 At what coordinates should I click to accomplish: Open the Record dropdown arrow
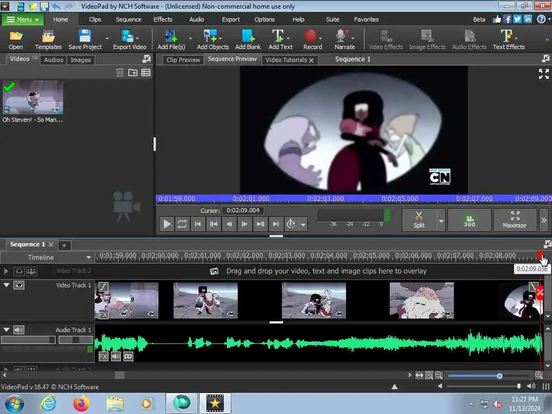(x=320, y=38)
